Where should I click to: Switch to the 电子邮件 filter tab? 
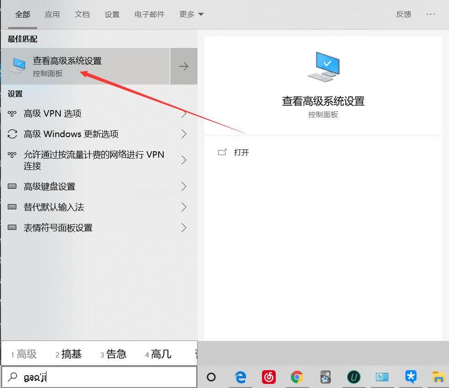point(149,14)
